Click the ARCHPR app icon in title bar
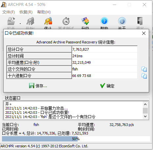The image size is (153, 150). point(4,5)
